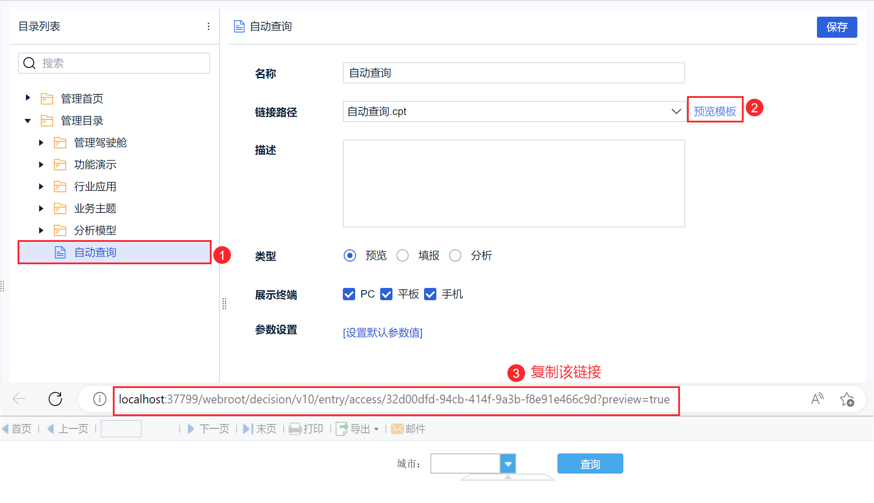Click the 管理驾驶舱 folder icon
Screen dimensions: 874x503
[60, 143]
